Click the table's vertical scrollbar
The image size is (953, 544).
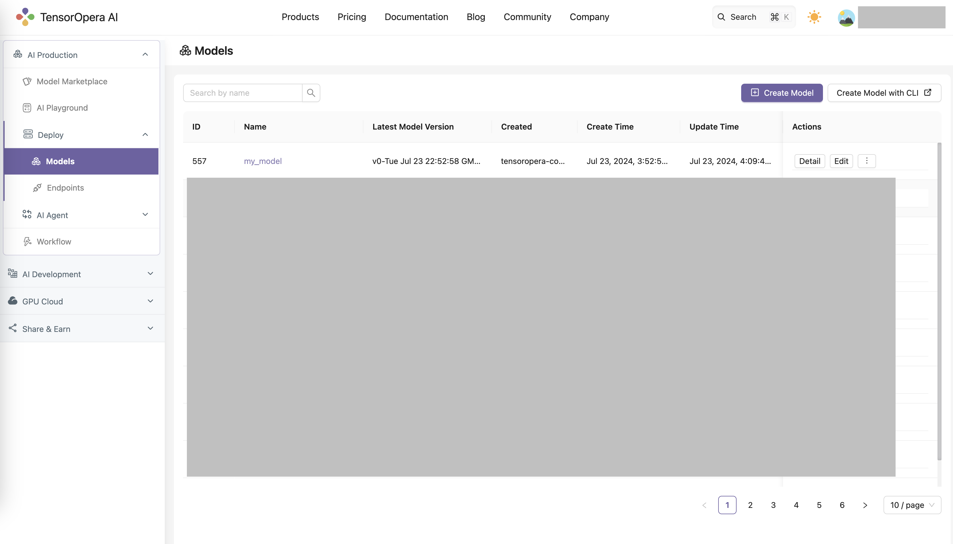(939, 299)
